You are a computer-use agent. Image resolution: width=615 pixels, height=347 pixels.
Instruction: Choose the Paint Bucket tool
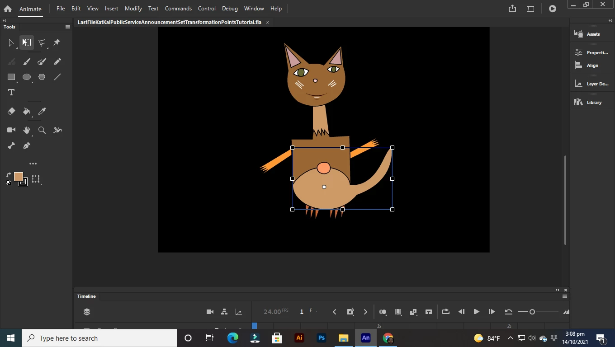(x=27, y=111)
